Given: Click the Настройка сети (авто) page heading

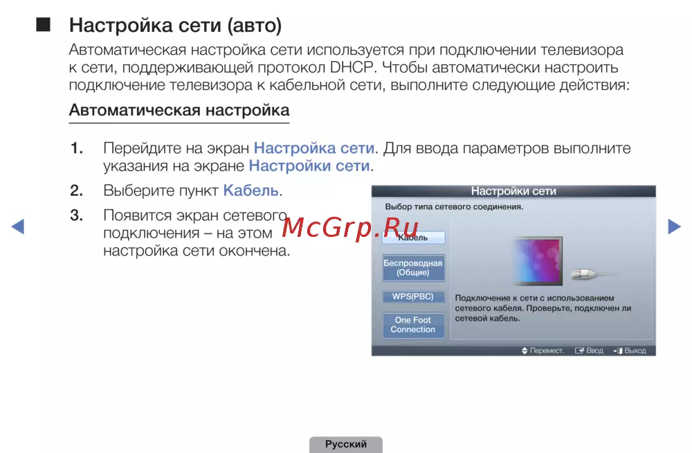Looking at the screenshot, I should [x=176, y=26].
